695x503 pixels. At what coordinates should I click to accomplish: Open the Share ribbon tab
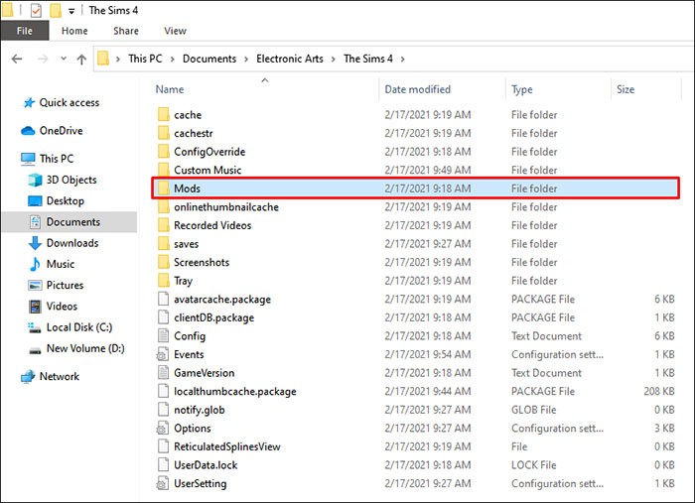(125, 31)
